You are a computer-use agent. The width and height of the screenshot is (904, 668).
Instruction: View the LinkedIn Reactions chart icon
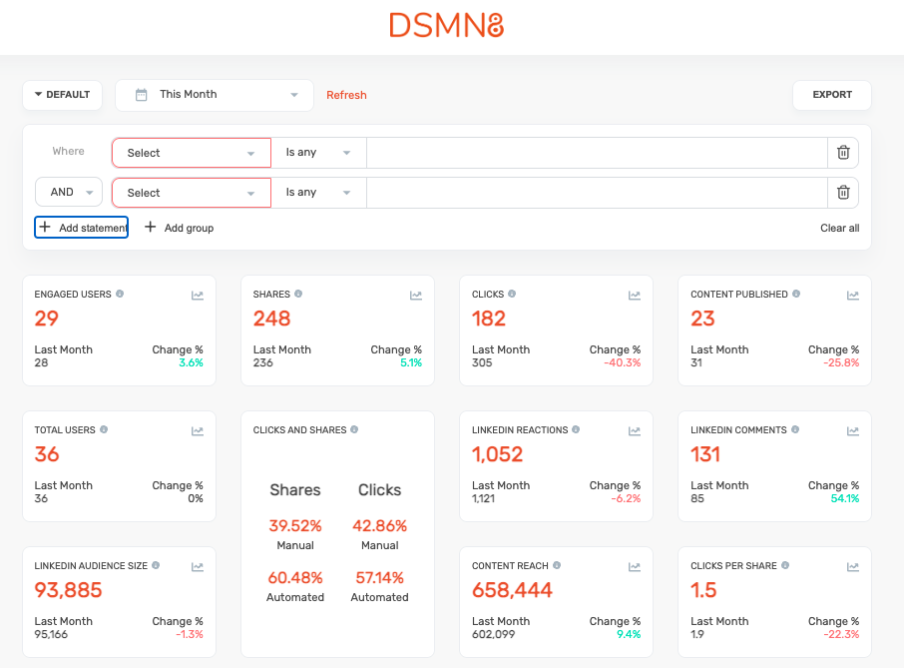pyautogui.click(x=635, y=431)
